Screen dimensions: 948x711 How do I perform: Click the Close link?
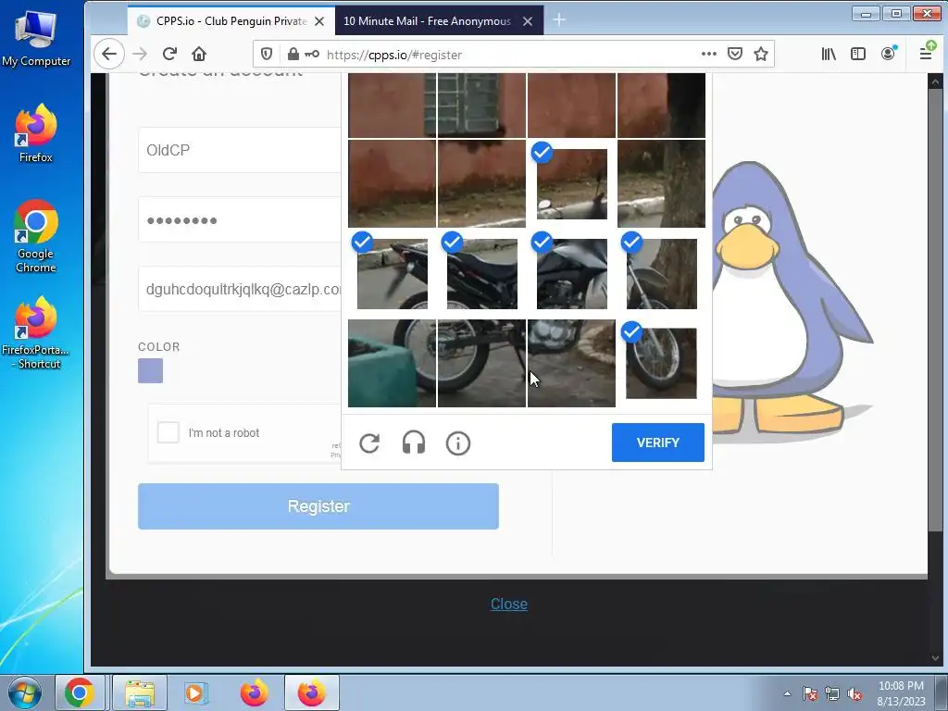point(509,604)
